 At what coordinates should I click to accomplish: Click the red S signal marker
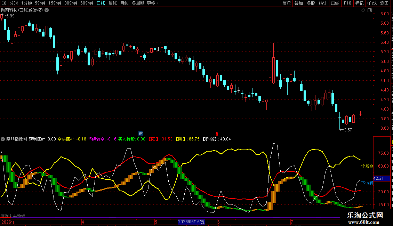(217, 134)
